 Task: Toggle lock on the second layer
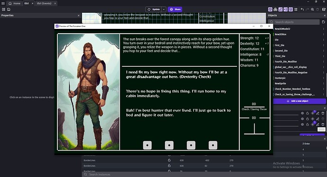point(308,119)
